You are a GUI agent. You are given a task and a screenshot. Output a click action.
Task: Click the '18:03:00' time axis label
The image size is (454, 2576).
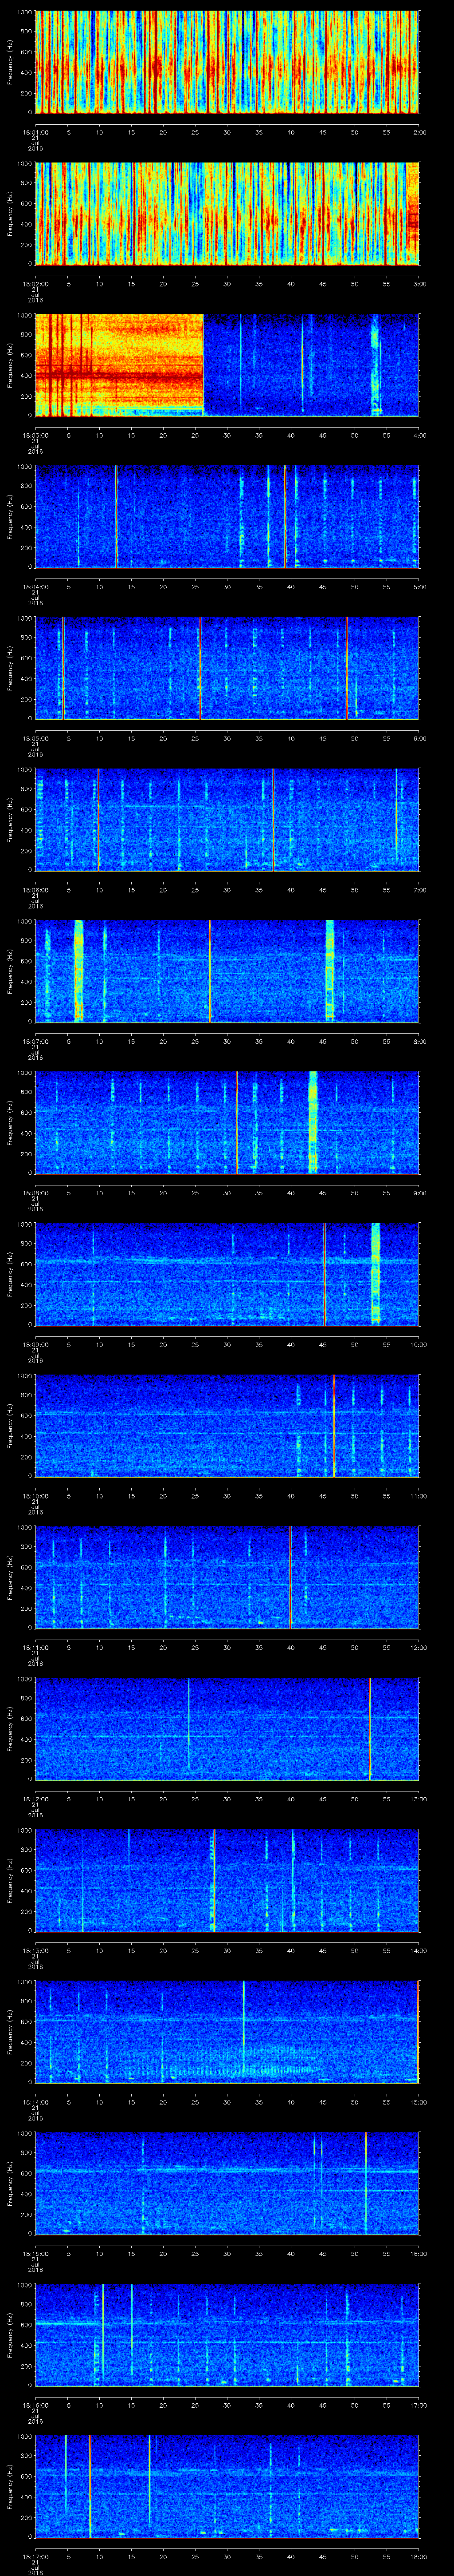pyautogui.click(x=36, y=435)
